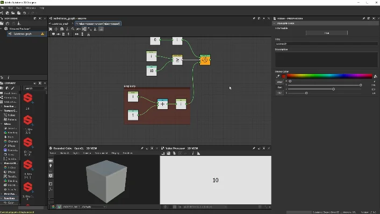Click the open package folder icon

[x=13, y=13]
